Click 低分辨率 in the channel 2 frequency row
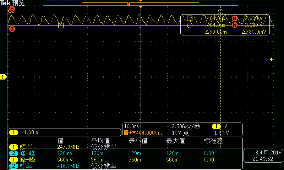Screen dimensions: 284x170 pos(104,166)
